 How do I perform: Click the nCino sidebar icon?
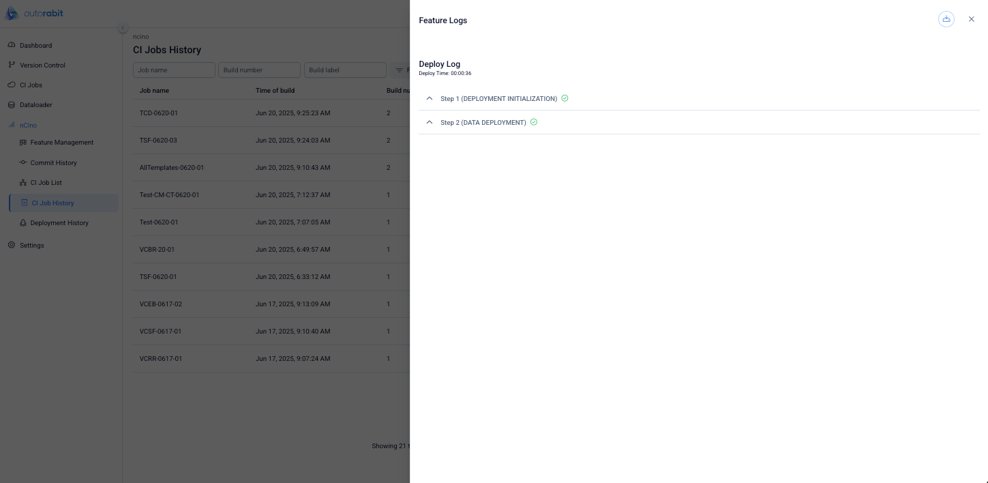tap(12, 126)
